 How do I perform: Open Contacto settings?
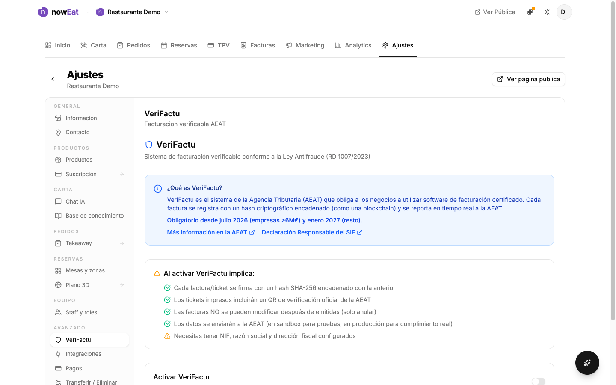point(89,133)
